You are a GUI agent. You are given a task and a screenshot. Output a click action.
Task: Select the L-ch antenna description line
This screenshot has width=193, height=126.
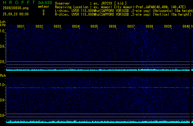coord(123,10)
